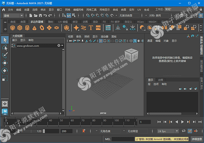Click the 详细信息 button
This screenshot has width=204, height=143.
197,139
